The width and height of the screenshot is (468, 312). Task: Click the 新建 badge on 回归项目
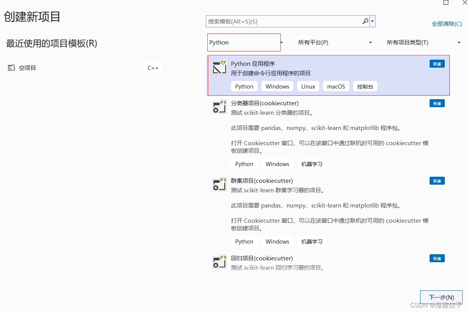pyautogui.click(x=437, y=258)
